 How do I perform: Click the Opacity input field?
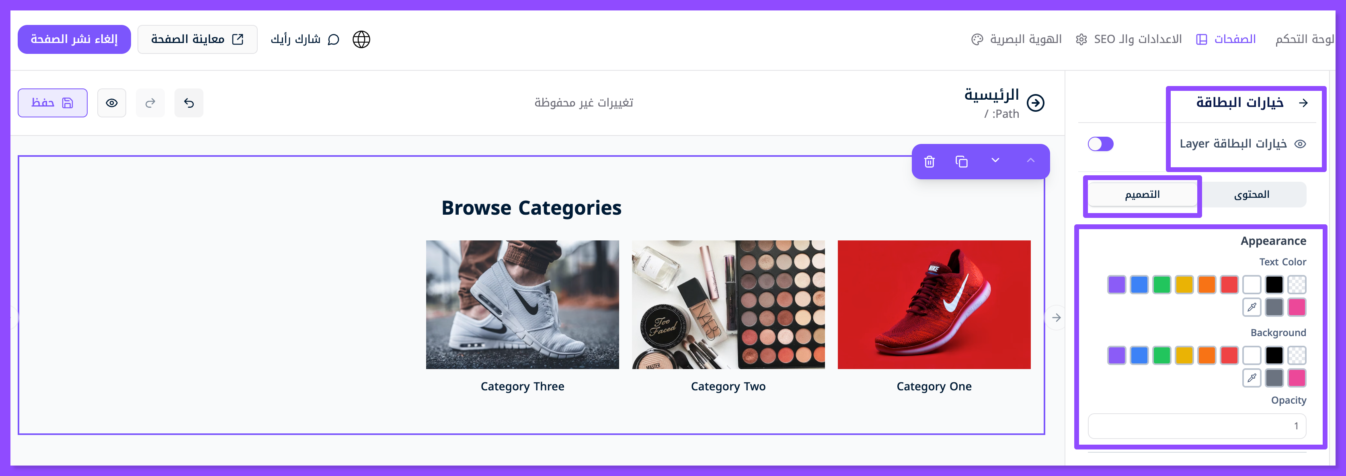coord(1197,426)
